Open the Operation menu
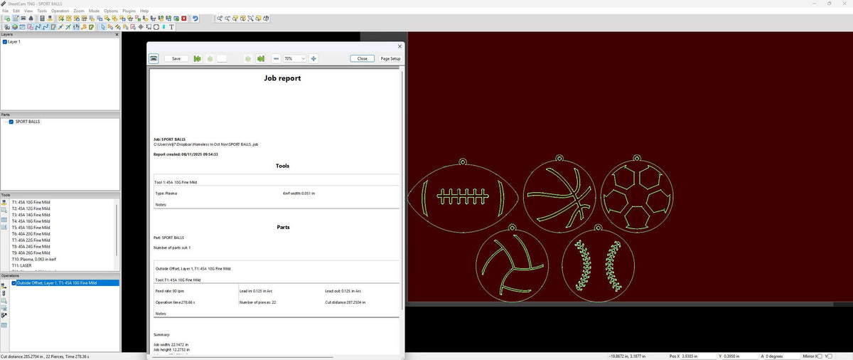The width and height of the screenshot is (853, 360). pos(60,11)
